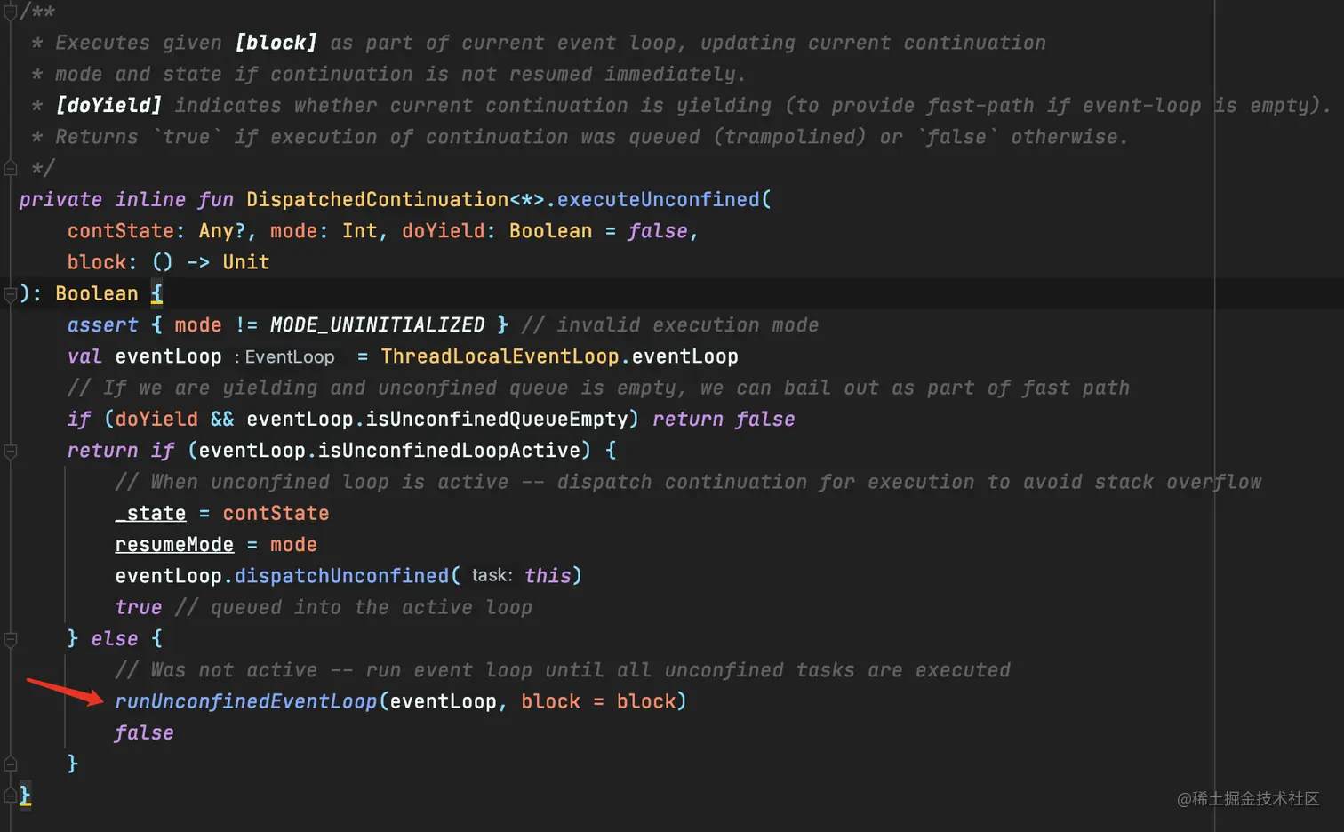Image resolution: width=1344 pixels, height=832 pixels.
Task: Click the 'private' modifier keyword
Action: coord(60,200)
